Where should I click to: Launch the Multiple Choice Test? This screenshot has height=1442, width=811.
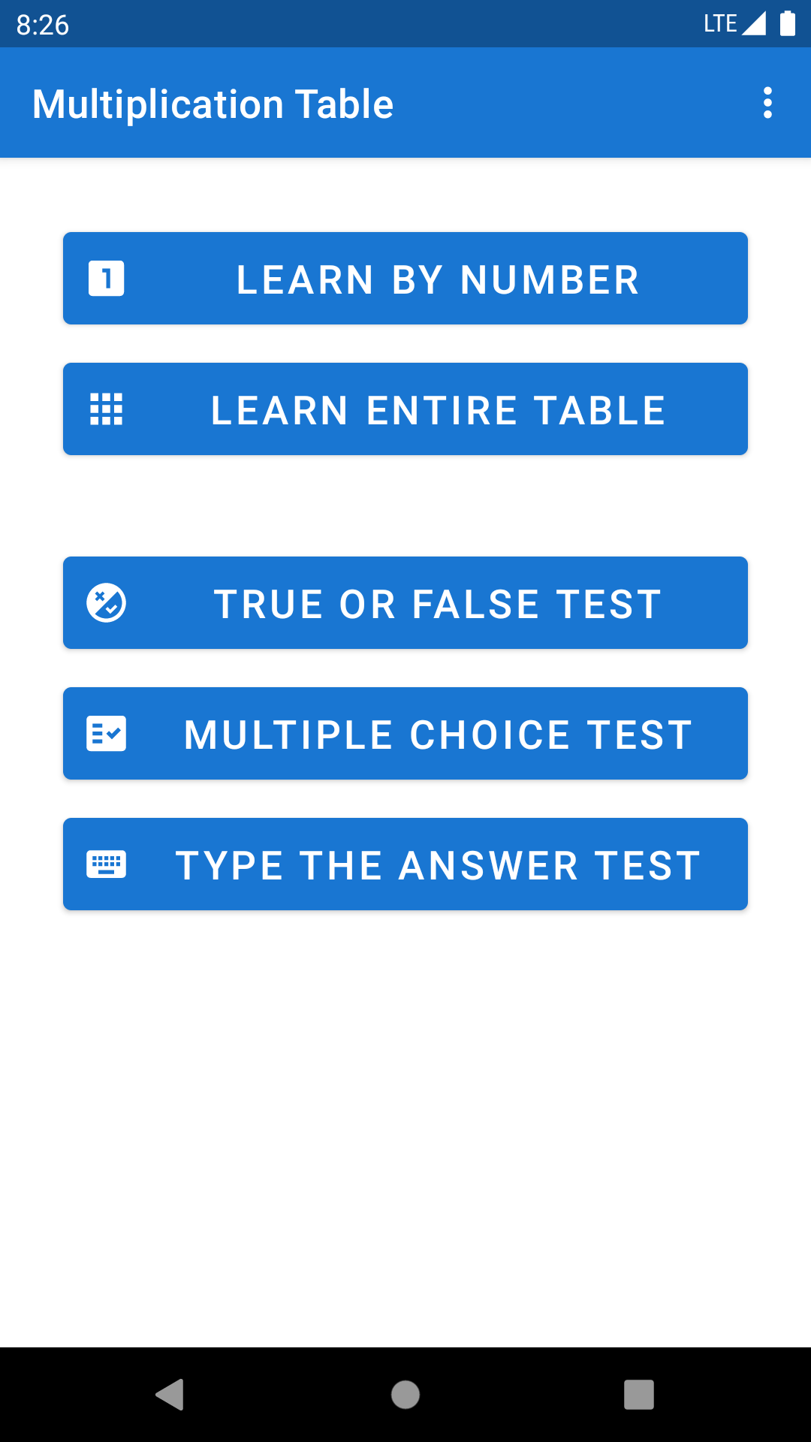pyautogui.click(x=405, y=733)
